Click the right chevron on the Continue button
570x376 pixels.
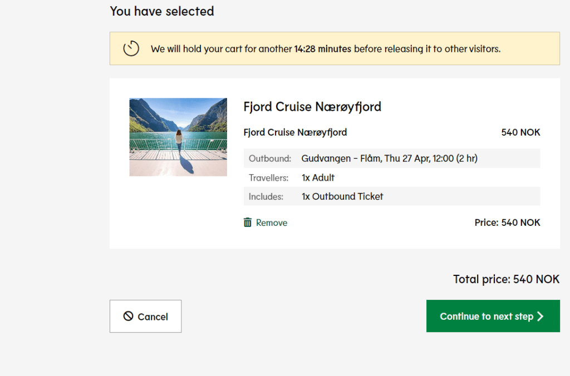point(540,316)
